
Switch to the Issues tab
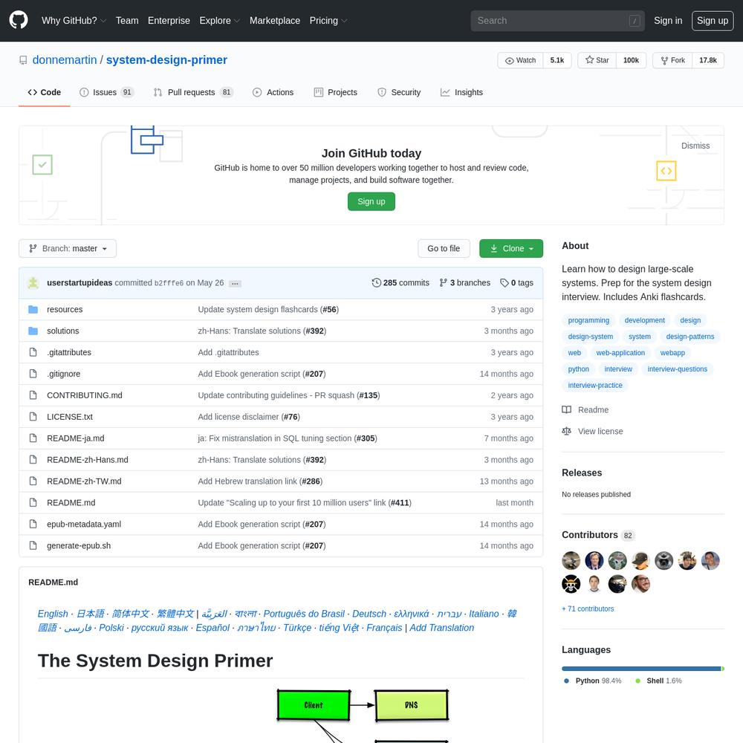pos(106,92)
